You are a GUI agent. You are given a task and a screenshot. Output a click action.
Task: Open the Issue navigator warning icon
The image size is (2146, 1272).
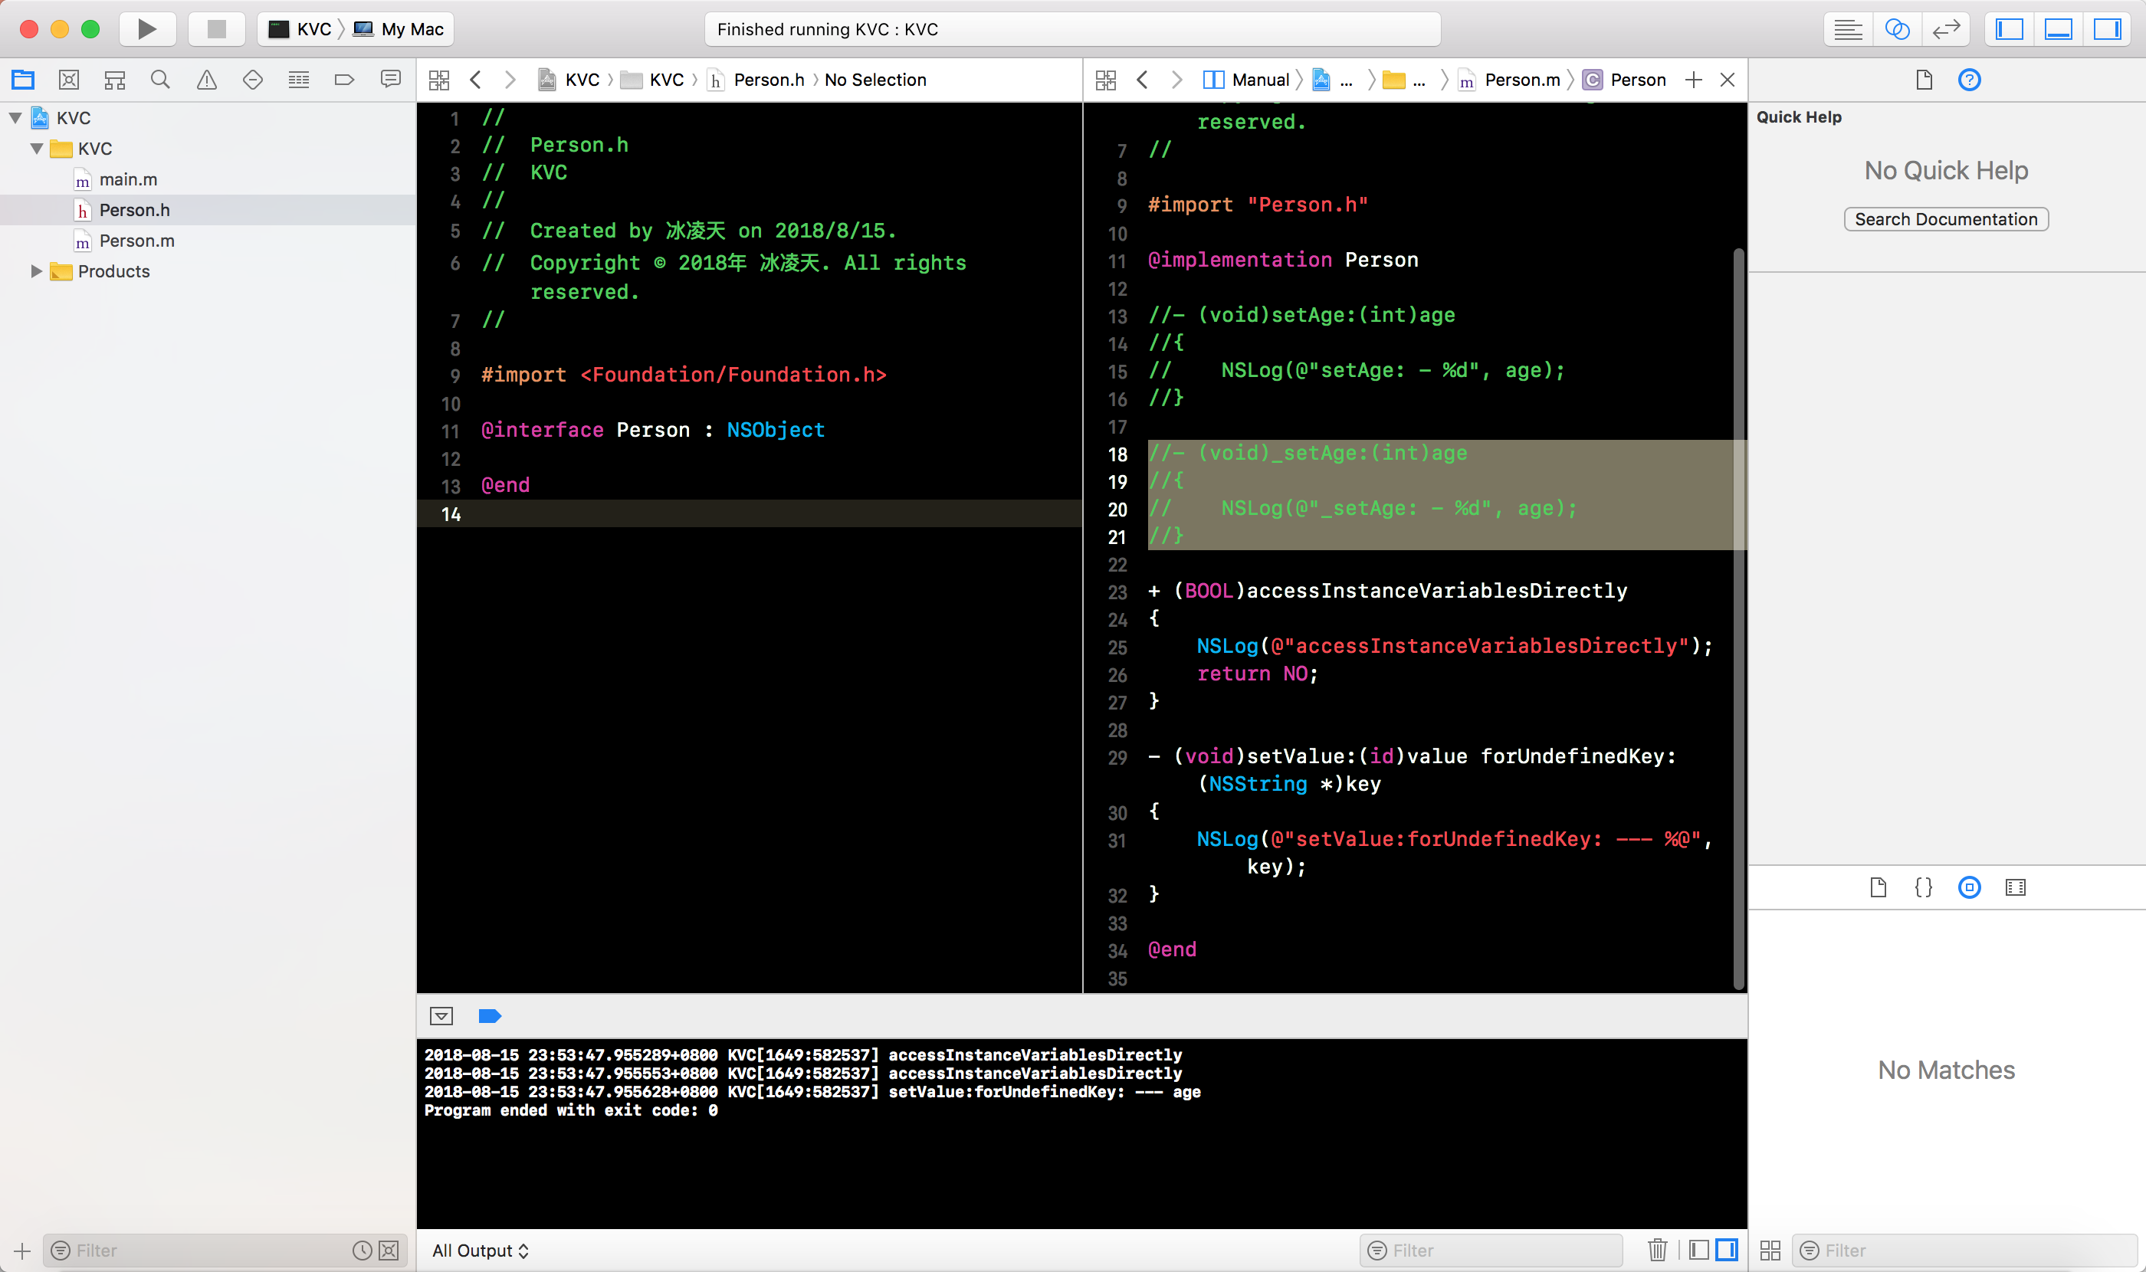(207, 80)
